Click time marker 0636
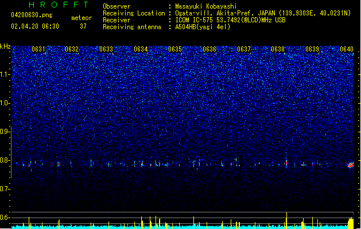Screen dimensions: 361x229 pos(209,49)
